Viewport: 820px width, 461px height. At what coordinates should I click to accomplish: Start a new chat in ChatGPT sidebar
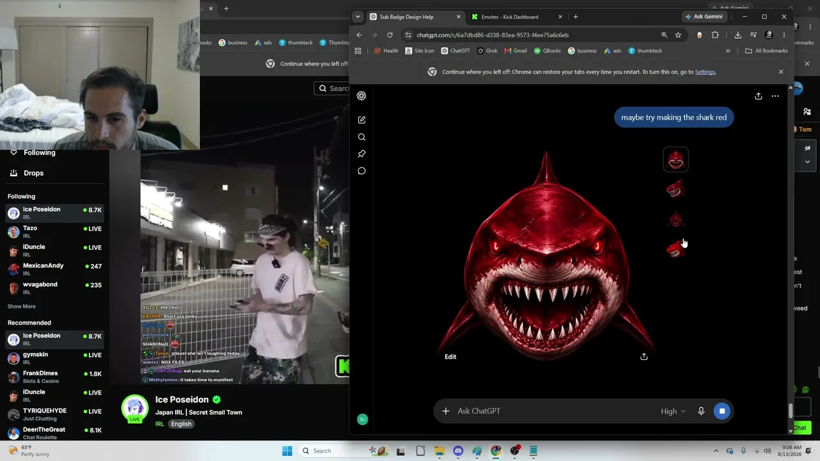(x=361, y=120)
